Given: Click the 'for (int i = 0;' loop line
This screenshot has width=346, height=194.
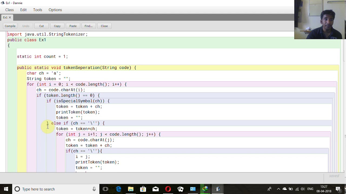Looking at the screenshot, I should click(76, 84).
